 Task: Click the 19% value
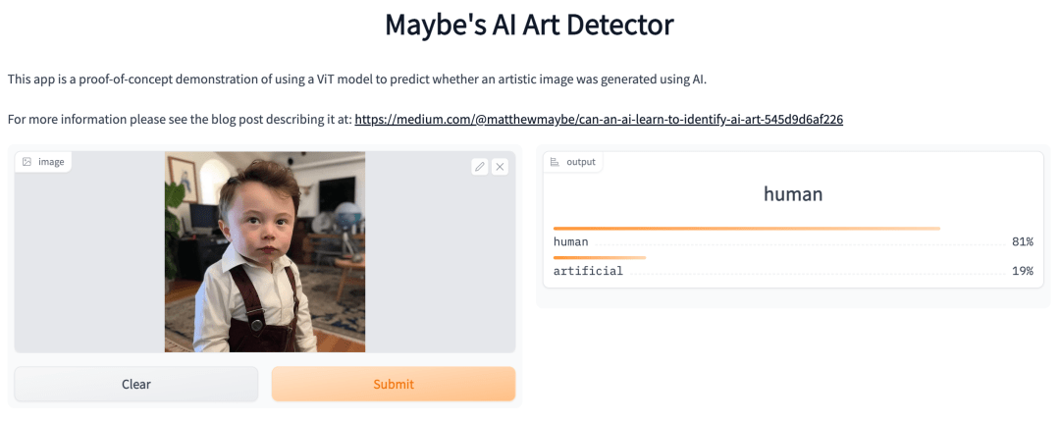(x=1022, y=271)
